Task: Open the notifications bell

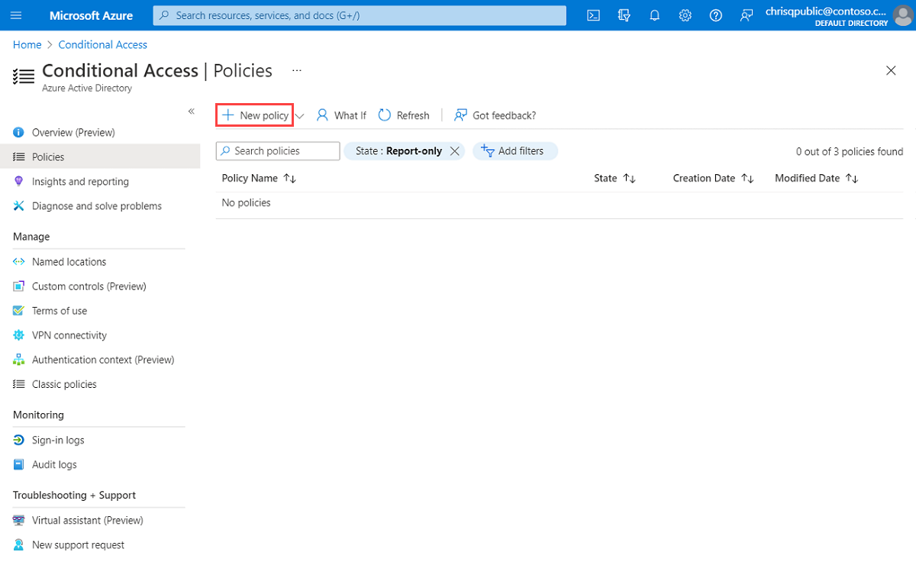Action: point(654,15)
